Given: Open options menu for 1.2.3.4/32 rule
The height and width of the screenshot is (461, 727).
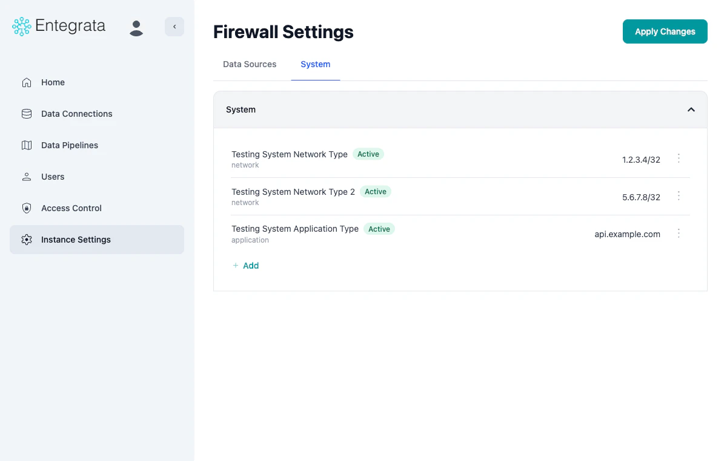Looking at the screenshot, I should (679, 159).
